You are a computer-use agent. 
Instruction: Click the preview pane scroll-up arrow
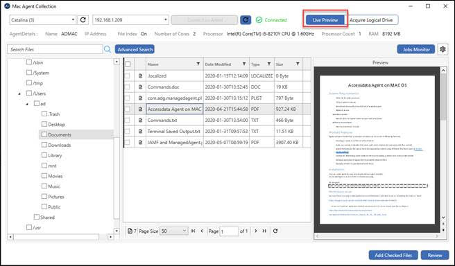click(443, 70)
